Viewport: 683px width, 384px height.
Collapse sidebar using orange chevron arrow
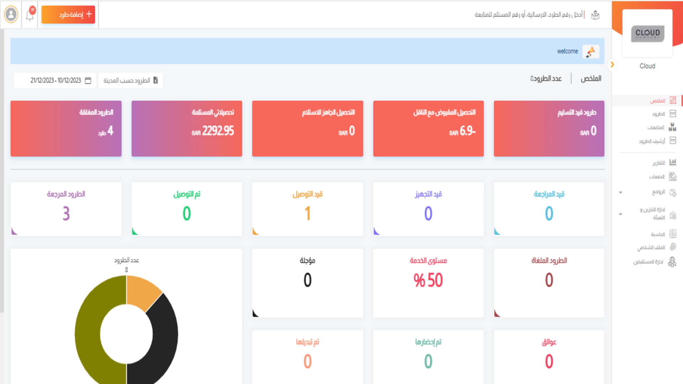[612, 65]
